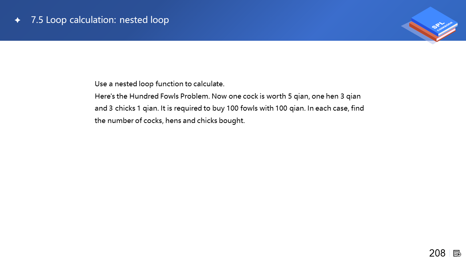Click the phrase "buy 100 fowls with 100 qian"
The height and width of the screenshot is (262, 466).
click(x=258, y=108)
